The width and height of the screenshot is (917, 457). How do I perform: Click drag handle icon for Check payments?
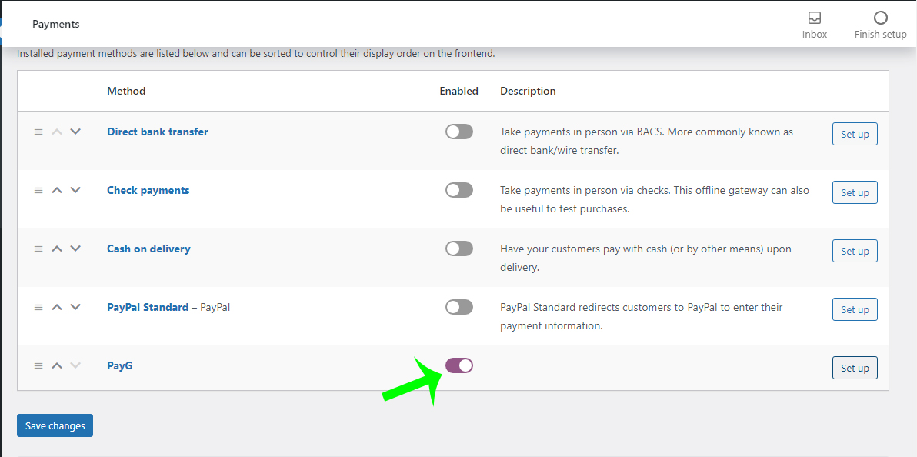pyautogui.click(x=38, y=190)
